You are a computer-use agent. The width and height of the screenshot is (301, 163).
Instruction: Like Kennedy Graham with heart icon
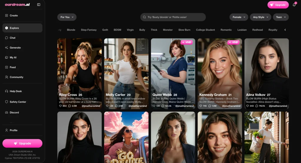[200, 106]
